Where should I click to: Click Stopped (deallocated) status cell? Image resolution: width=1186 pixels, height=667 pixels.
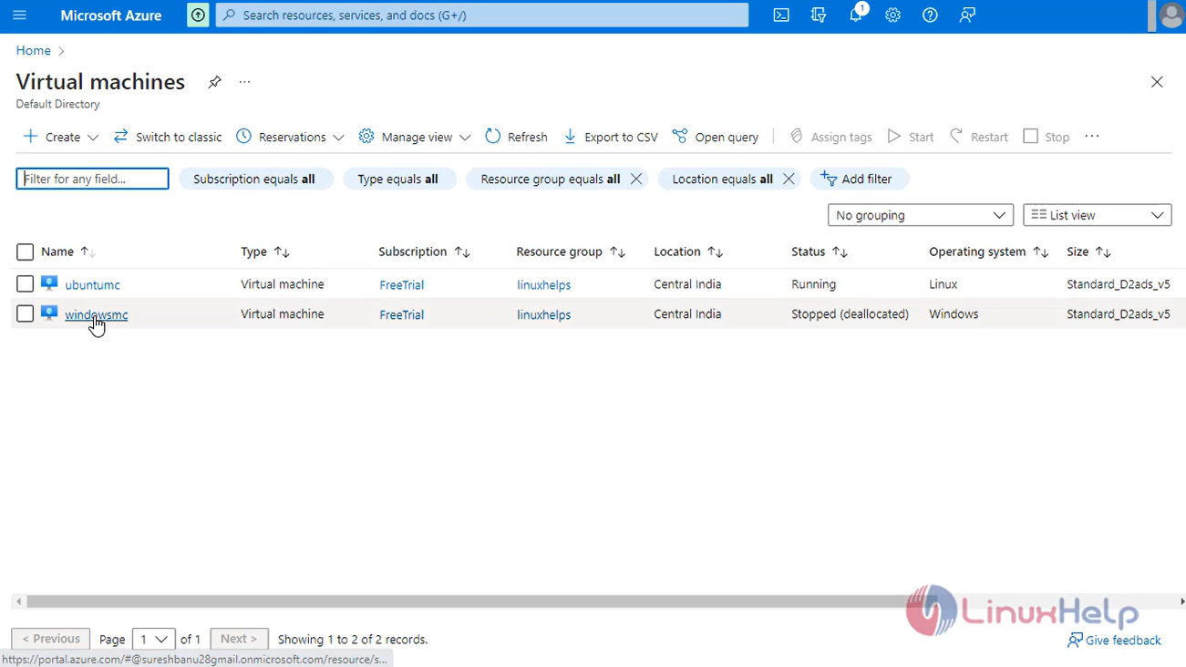pyautogui.click(x=850, y=314)
